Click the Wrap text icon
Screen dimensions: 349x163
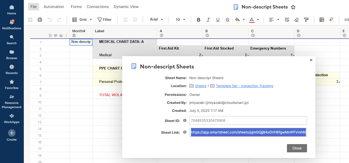click(x=287, y=19)
